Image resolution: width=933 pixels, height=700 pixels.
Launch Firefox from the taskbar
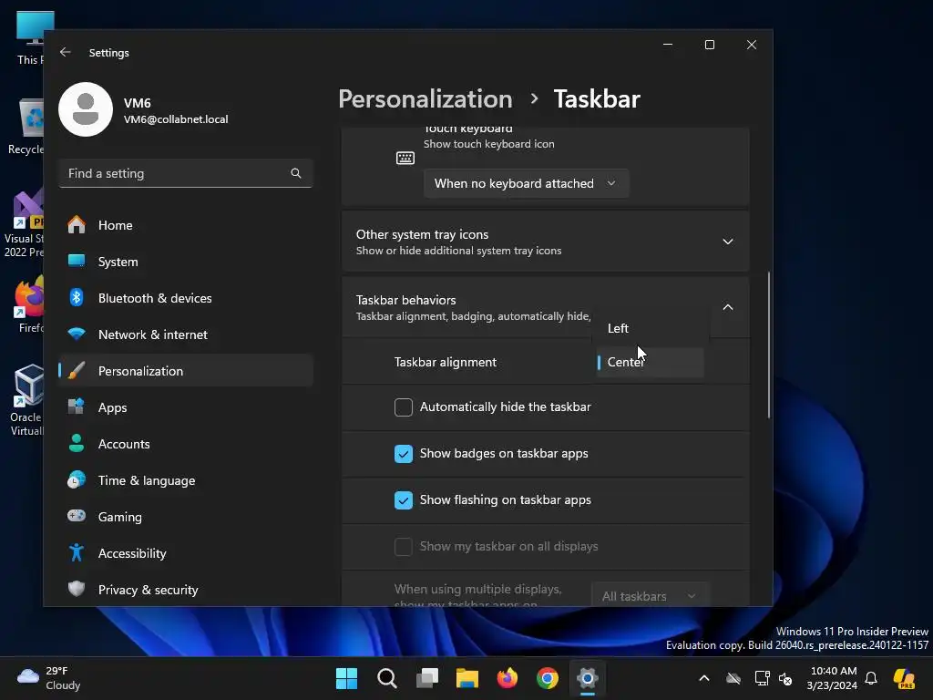[508, 678]
